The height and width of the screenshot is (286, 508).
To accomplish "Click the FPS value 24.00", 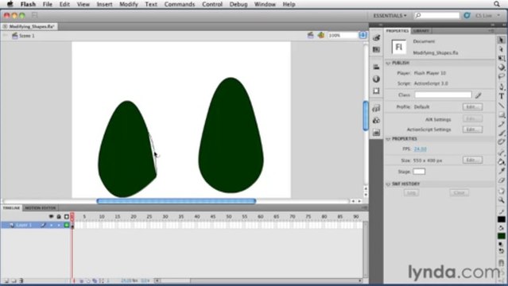I will click(421, 149).
